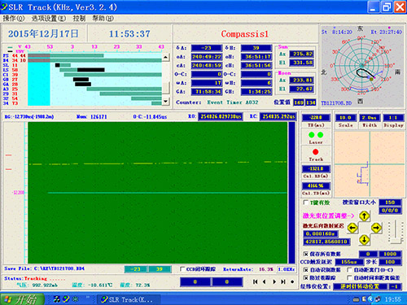Click the 逆时针转动位置 button
Screen dimensions: 407x305
(x=360, y=286)
